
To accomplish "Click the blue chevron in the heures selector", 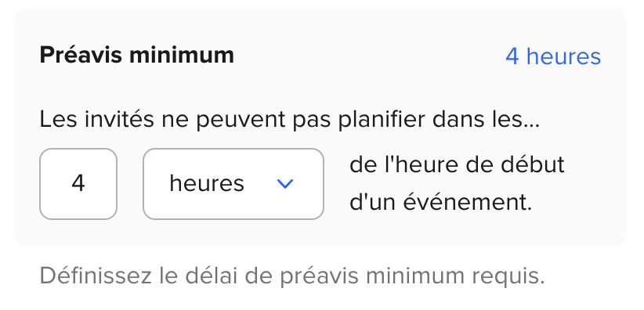I will point(285,184).
